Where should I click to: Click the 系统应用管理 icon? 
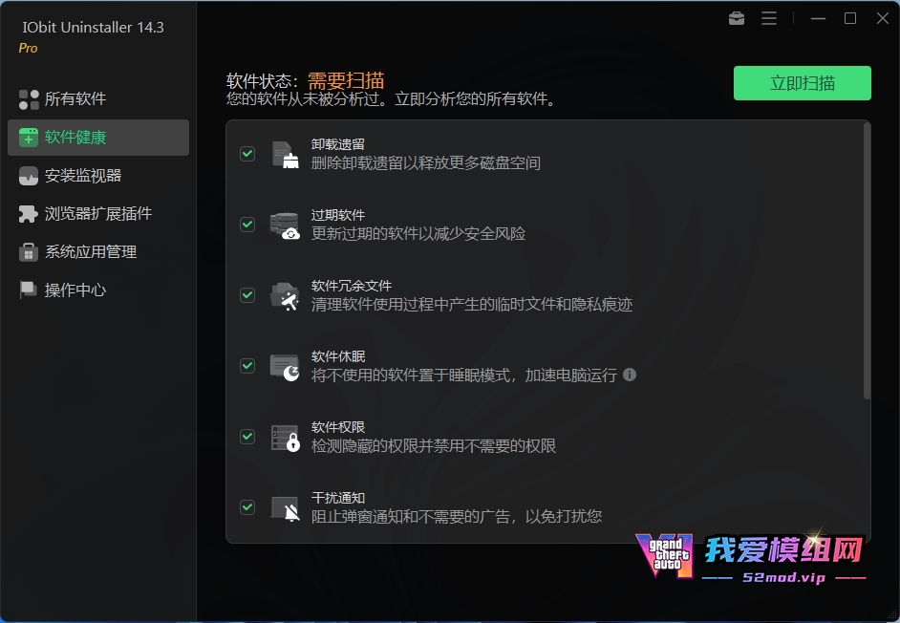point(28,251)
